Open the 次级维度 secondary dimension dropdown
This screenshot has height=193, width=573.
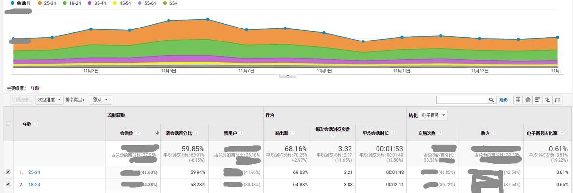(x=49, y=100)
